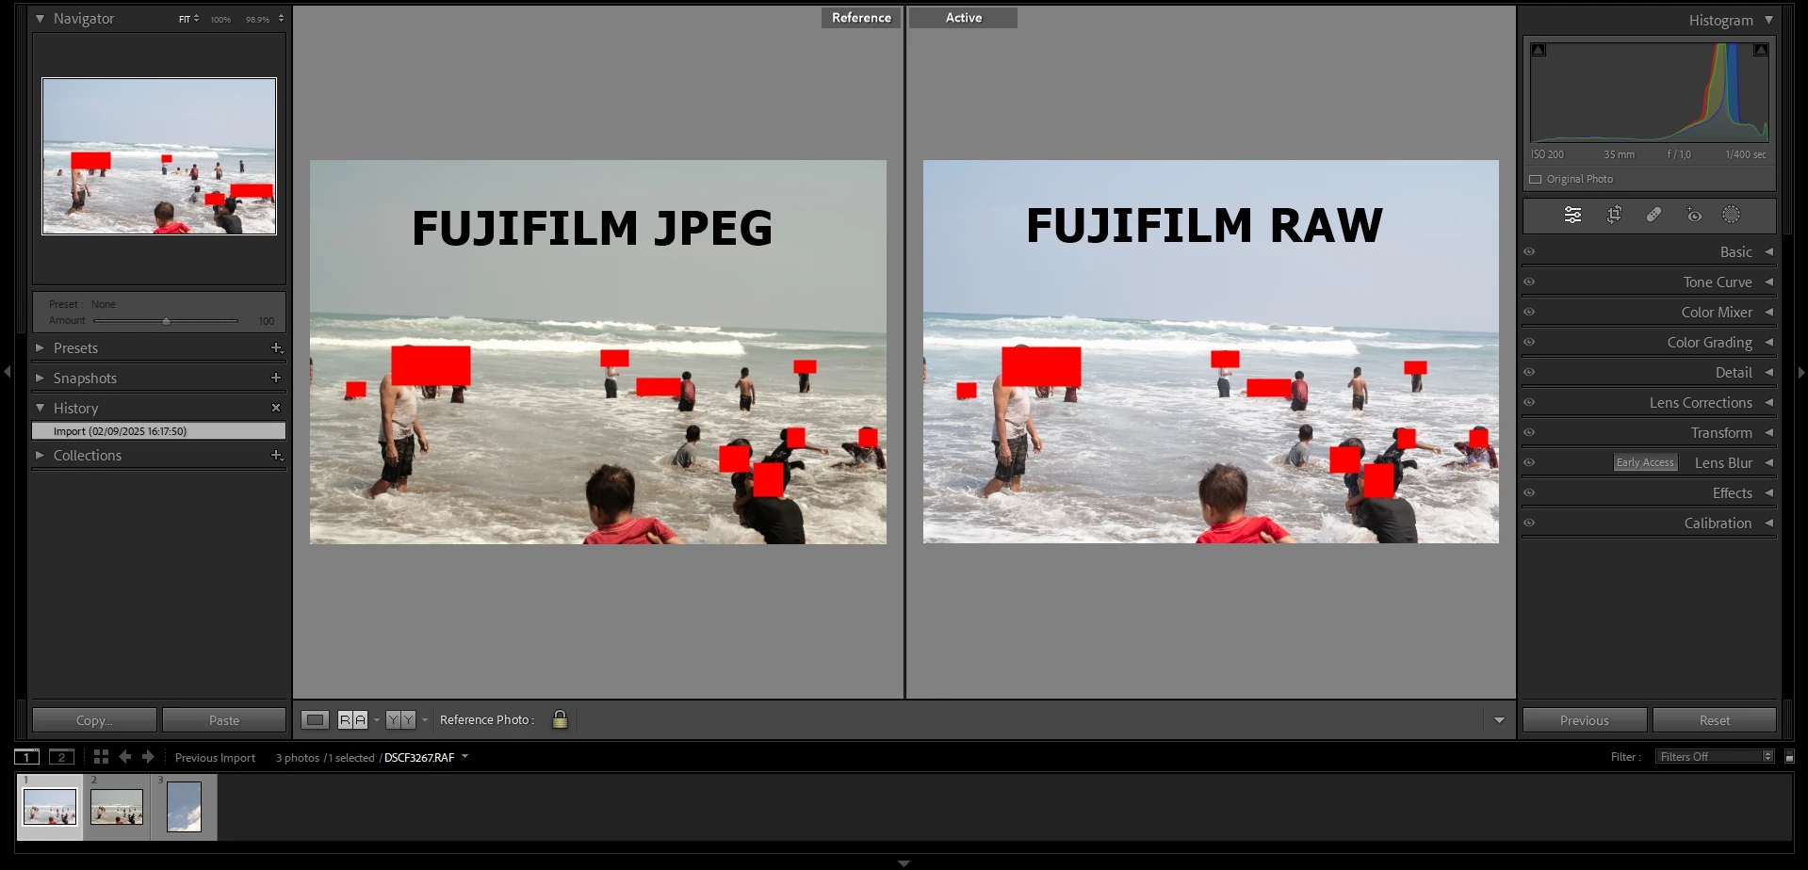
Task: Collapse the left panel with edge arrow
Action: [8, 373]
